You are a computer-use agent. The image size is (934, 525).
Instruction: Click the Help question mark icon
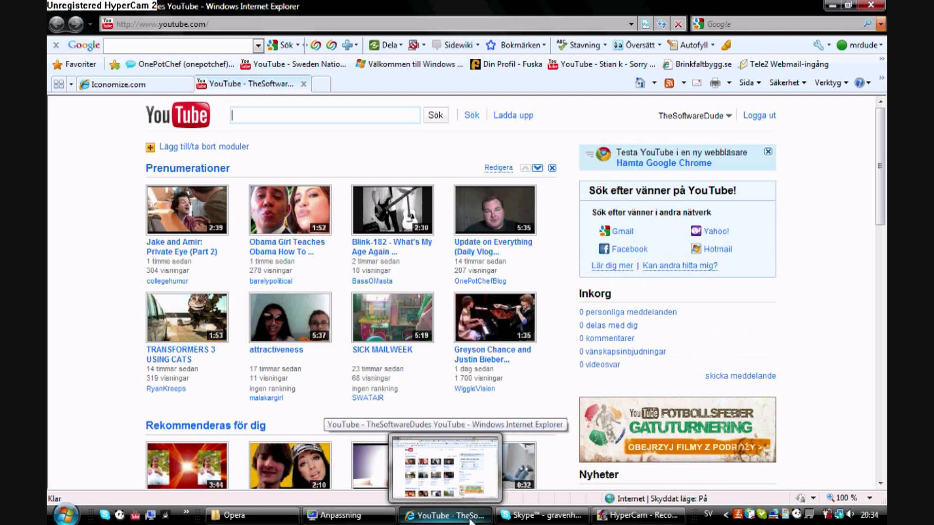pyautogui.click(x=860, y=83)
